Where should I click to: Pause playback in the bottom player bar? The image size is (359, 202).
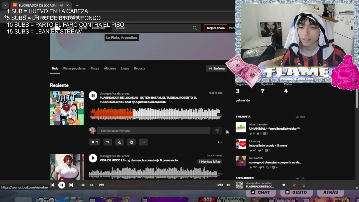pyautogui.click(x=62, y=185)
